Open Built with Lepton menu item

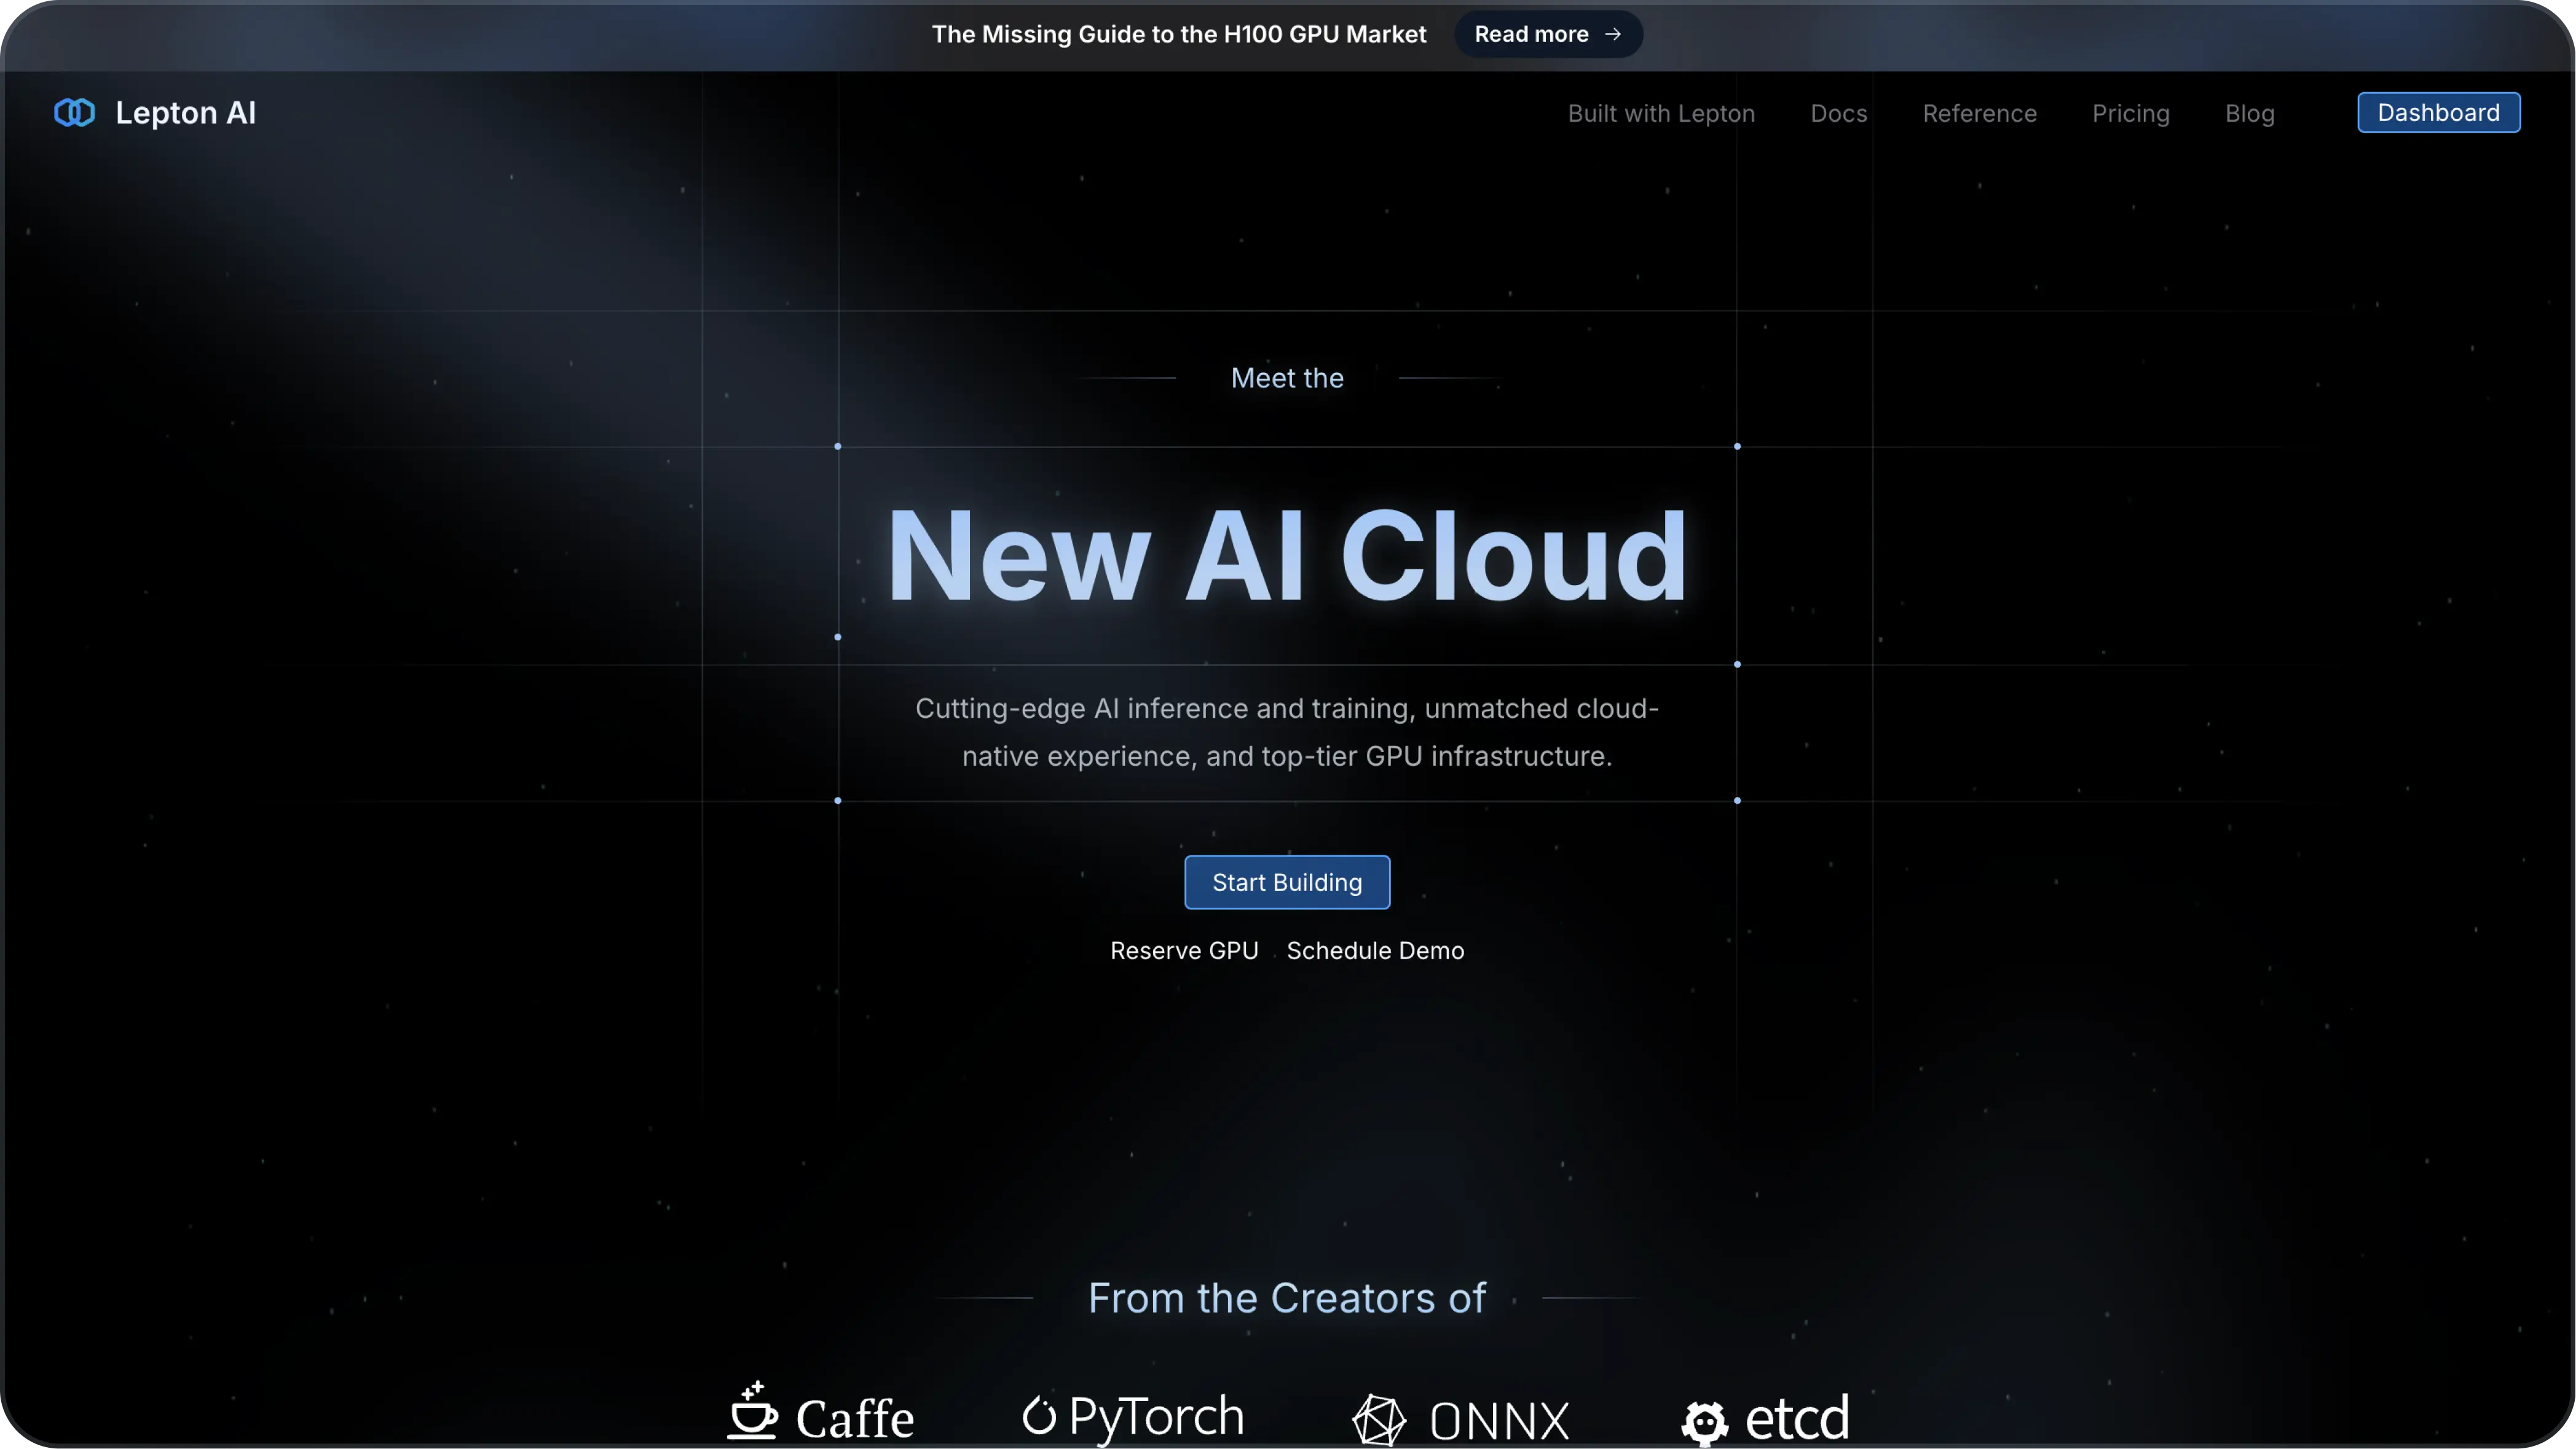tap(1661, 113)
